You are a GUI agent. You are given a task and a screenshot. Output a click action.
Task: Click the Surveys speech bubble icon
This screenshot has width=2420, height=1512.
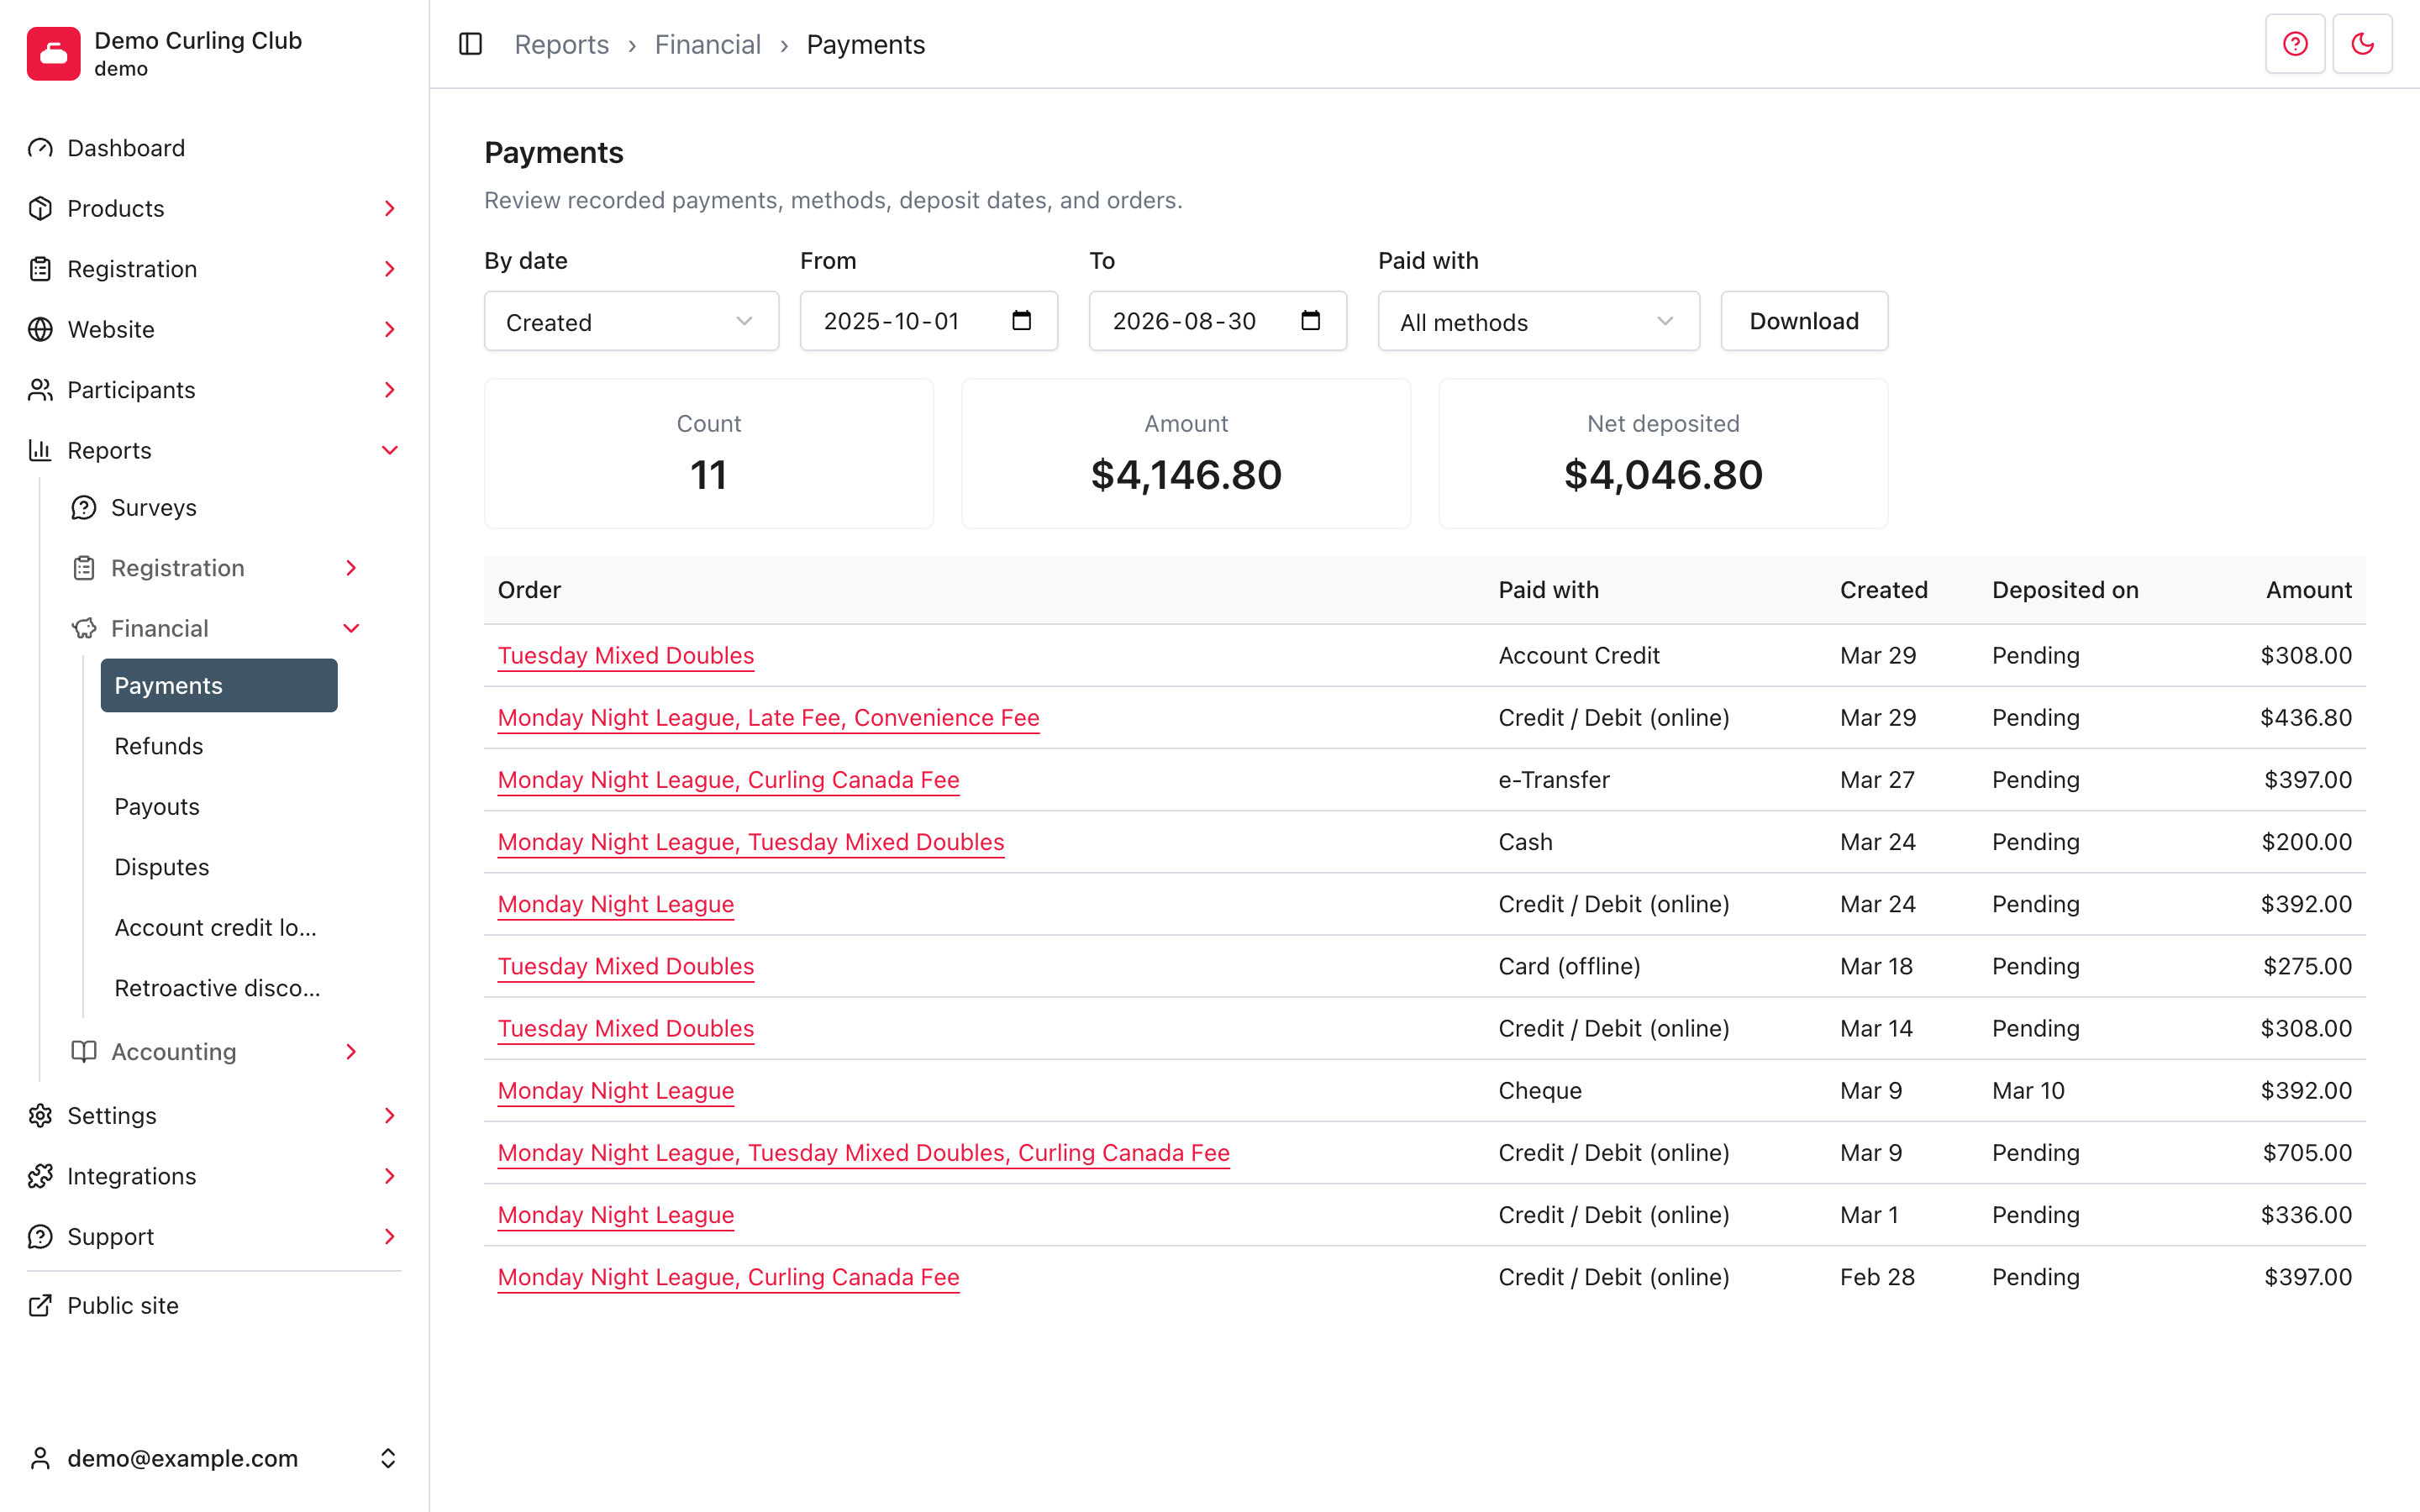click(84, 508)
